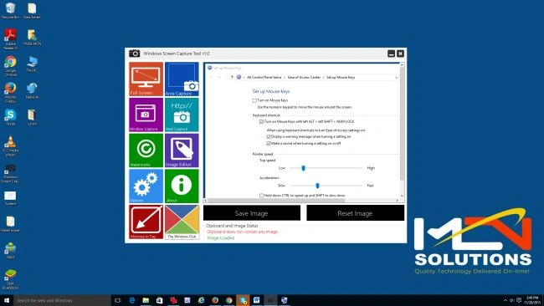
Task: Click the preview's horizontal scrollbar thumb
Action: coord(276,201)
